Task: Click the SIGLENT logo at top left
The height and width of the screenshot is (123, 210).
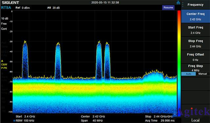Action: [x=10, y=3]
